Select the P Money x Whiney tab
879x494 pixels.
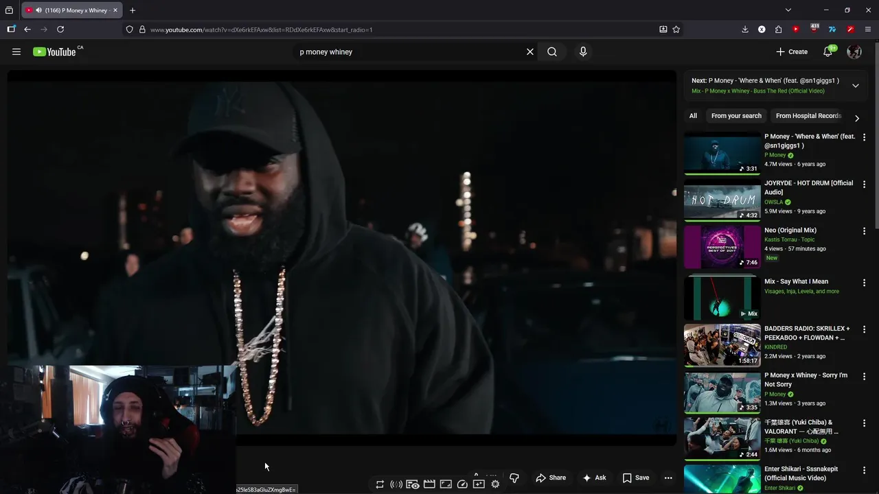72,10
